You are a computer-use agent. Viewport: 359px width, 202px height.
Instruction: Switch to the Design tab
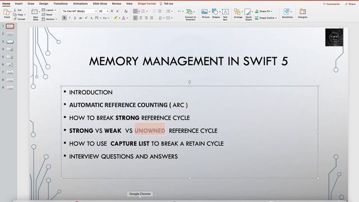coord(44,4)
